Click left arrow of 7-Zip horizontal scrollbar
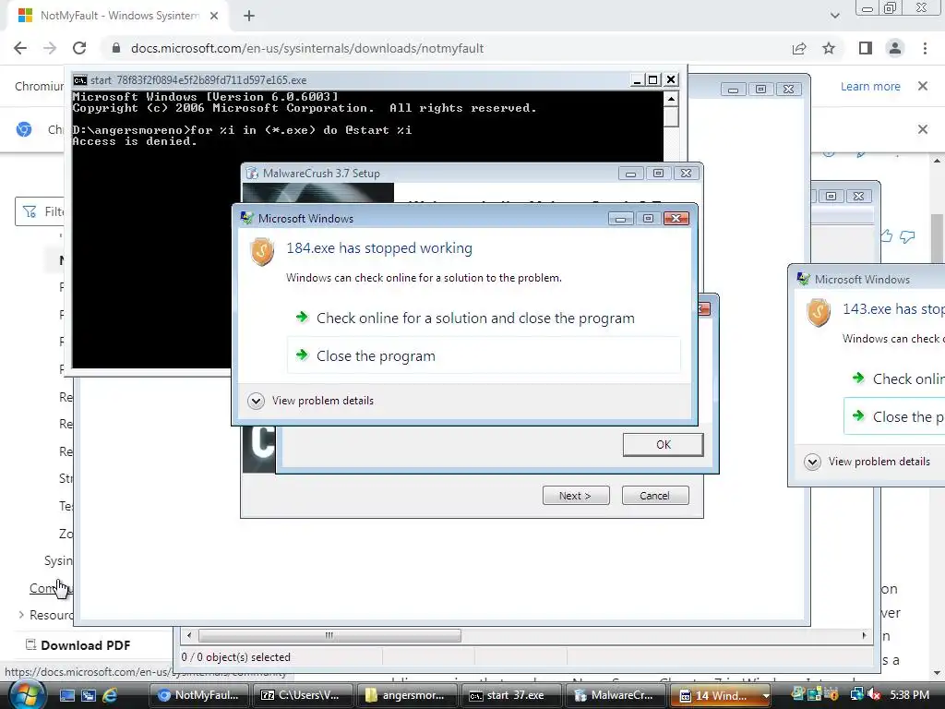Screen dimensions: 945x709 (189, 635)
